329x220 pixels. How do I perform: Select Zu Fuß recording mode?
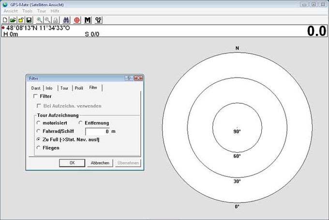[38, 139]
